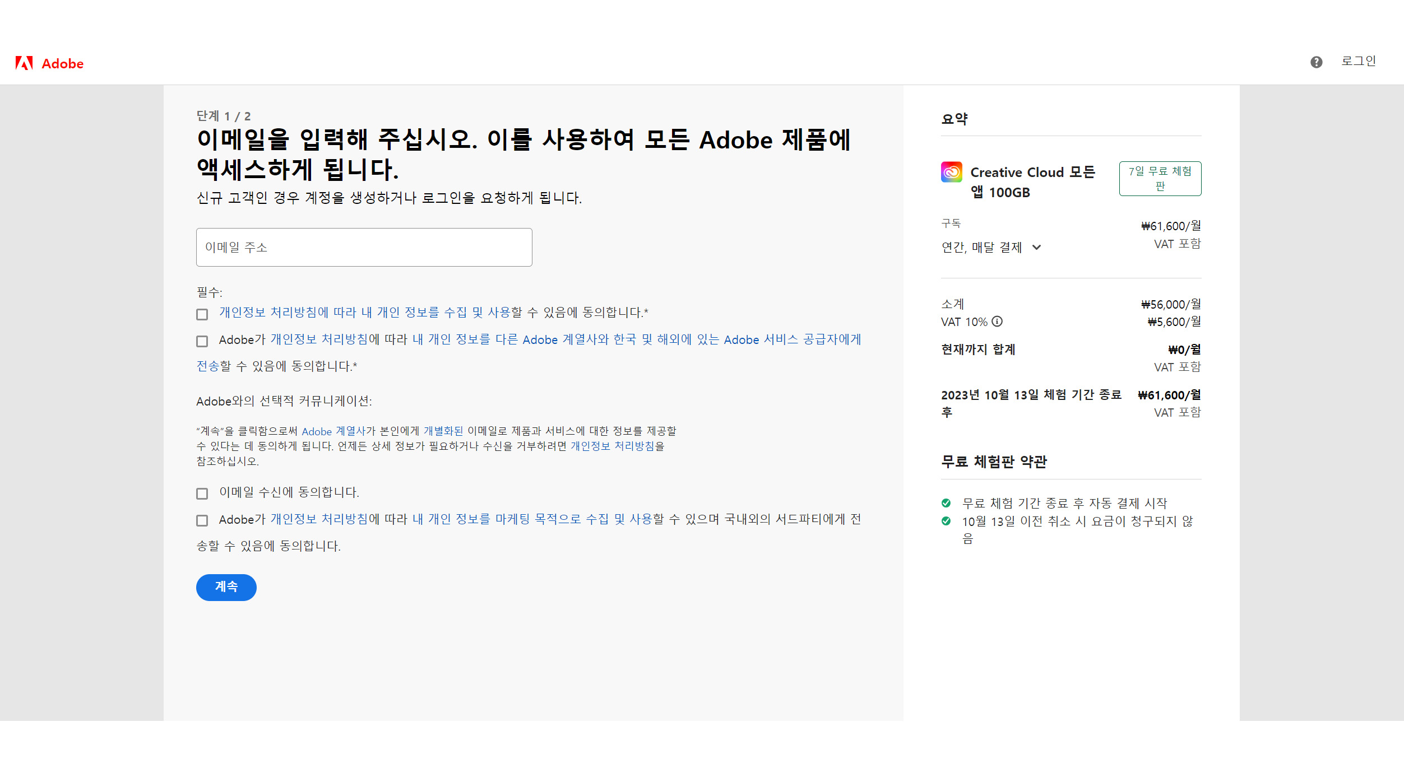Open the help question mark icon
Screen dimensions: 1404x759
pos(1316,62)
